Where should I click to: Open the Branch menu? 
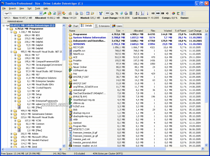pos(13,8)
